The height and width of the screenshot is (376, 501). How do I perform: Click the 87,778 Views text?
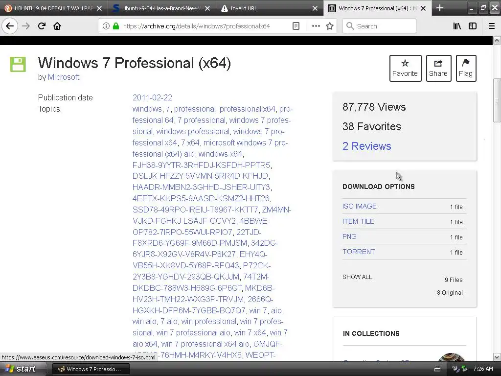pyautogui.click(x=374, y=107)
